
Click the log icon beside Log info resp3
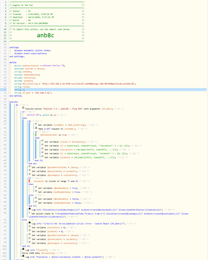(x=23, y=249)
